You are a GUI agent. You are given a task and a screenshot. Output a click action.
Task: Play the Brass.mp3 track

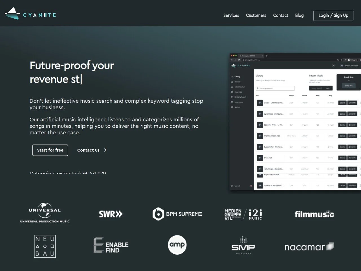(260, 158)
